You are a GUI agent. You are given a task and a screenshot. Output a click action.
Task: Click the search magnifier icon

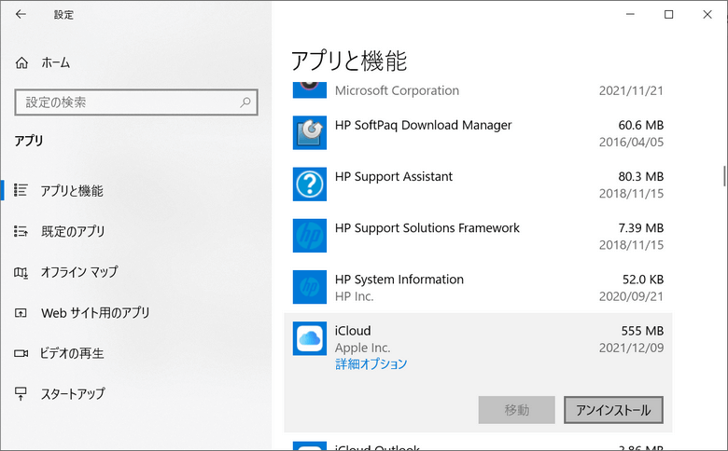coord(245,102)
